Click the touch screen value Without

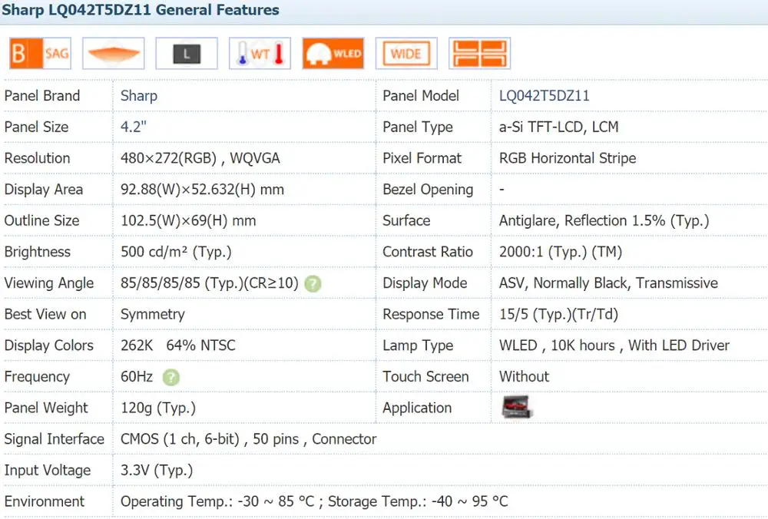tap(524, 376)
